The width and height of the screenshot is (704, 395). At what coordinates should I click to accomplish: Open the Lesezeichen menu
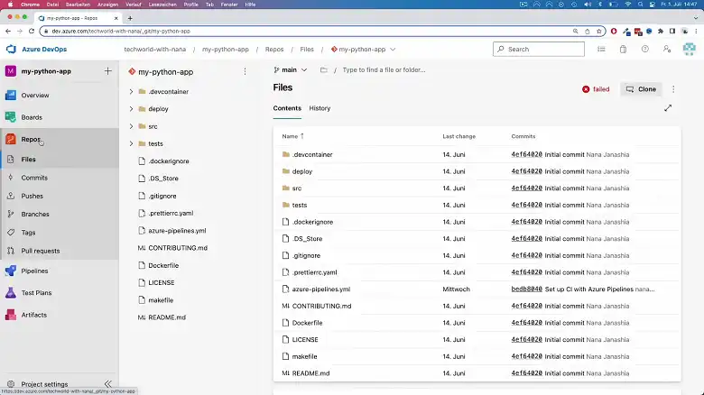point(162,5)
